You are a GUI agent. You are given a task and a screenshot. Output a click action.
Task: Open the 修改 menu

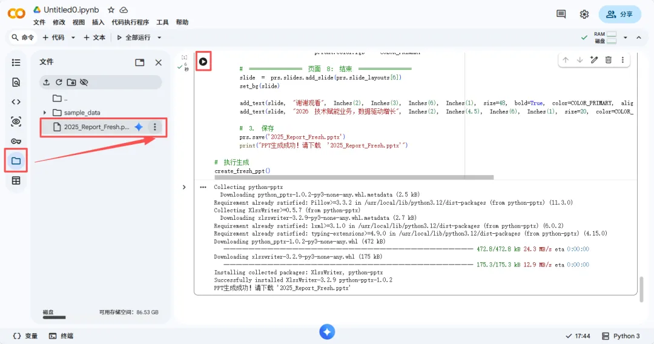(59, 22)
